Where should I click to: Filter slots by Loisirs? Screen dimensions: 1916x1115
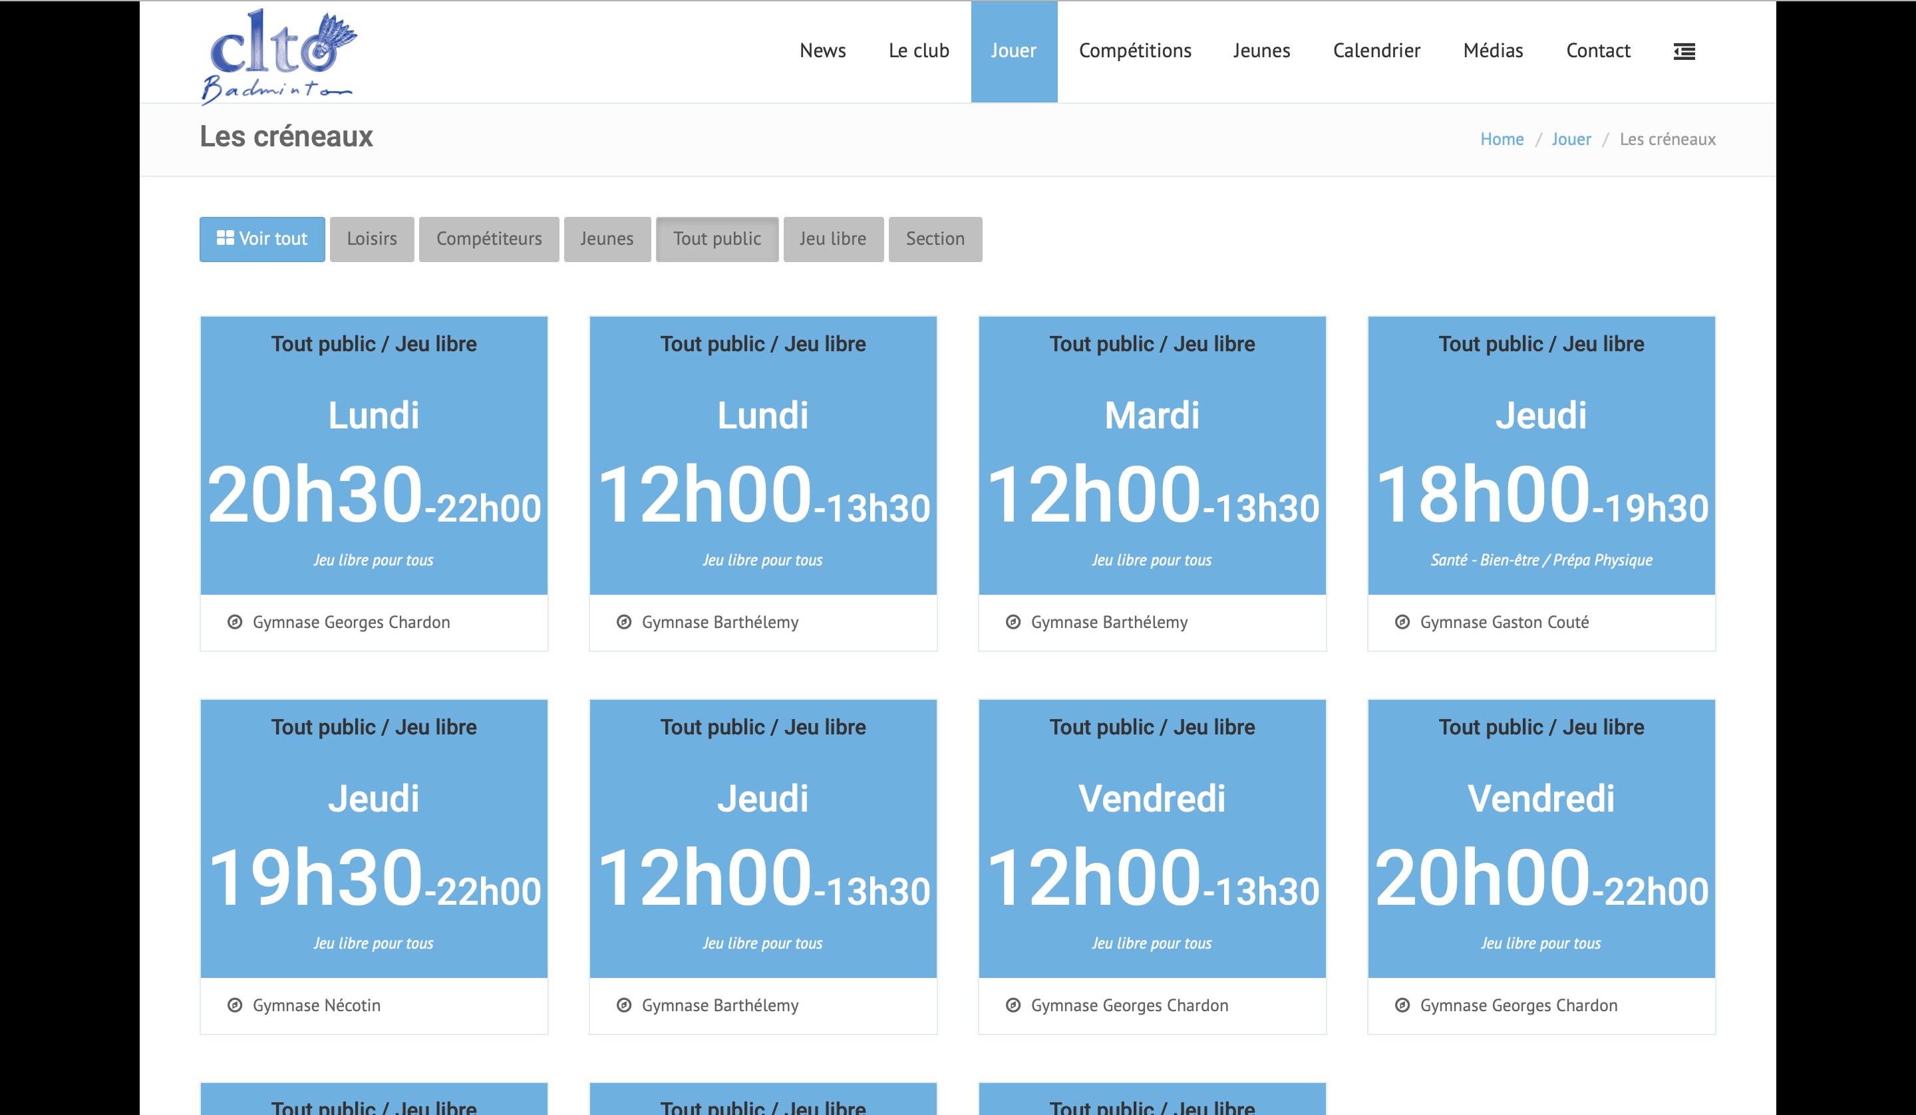coord(372,239)
